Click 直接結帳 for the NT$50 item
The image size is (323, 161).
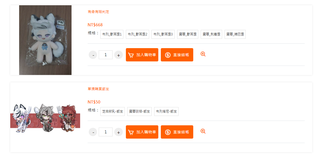(x=177, y=132)
